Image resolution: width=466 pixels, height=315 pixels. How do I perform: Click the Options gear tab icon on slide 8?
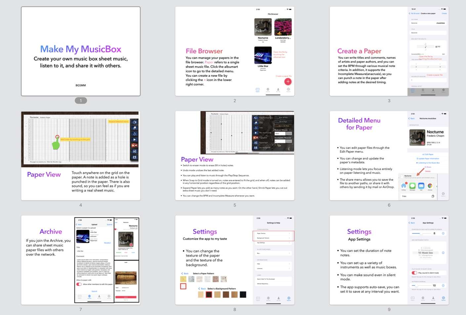(288, 298)
